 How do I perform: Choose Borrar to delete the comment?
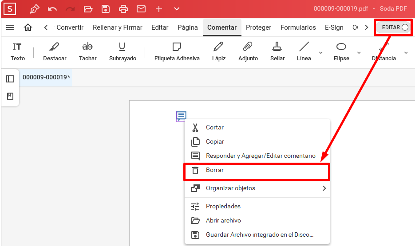[x=257, y=170]
